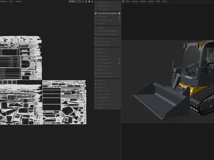Choose Store UV
214x160 pixels.
[107, 101]
